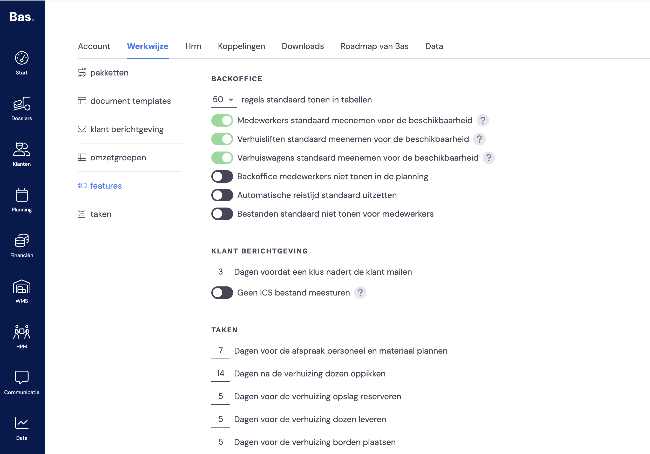Image resolution: width=650 pixels, height=454 pixels.
Task: Click the Dagen voordat klus nadert field
Action: point(221,272)
